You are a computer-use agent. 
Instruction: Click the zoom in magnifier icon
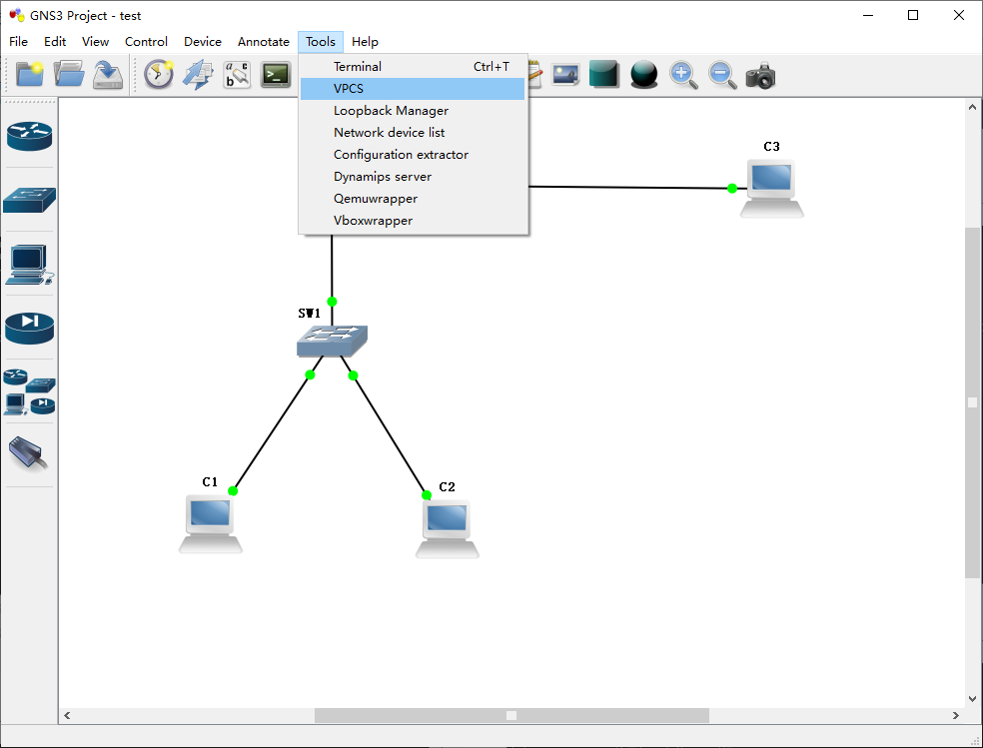(x=683, y=75)
